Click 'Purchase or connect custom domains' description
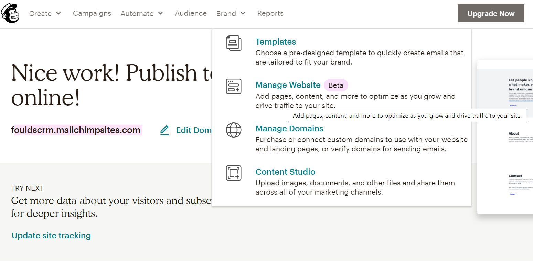This screenshot has height=268, width=533. point(362,144)
